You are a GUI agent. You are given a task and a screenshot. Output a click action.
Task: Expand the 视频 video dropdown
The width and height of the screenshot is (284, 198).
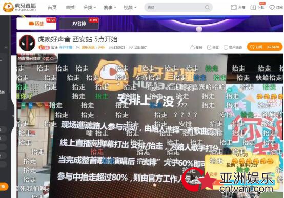tap(130, 7)
